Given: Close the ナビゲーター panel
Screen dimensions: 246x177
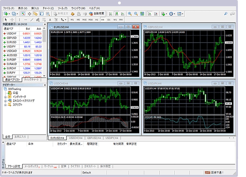Looking at the screenshot, I should point(45,85).
